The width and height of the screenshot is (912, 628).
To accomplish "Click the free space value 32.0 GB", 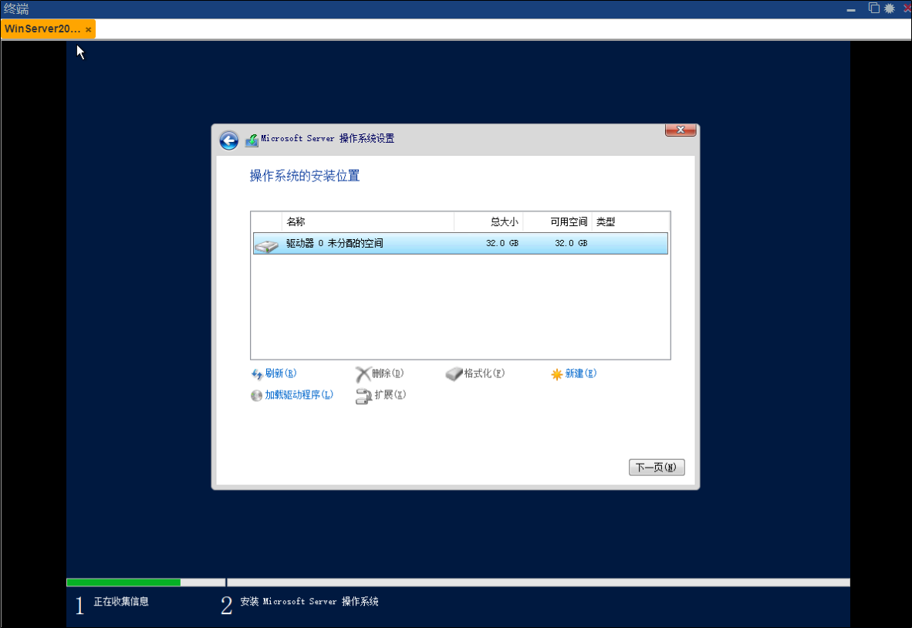I will pos(571,244).
